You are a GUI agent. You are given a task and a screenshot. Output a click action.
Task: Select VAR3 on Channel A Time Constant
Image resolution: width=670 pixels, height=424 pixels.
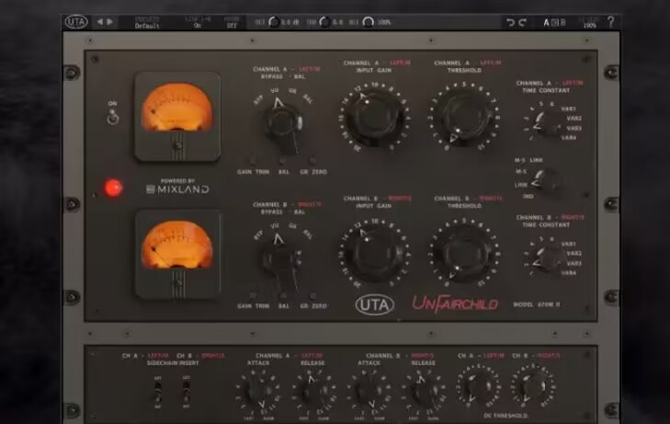tap(573, 128)
